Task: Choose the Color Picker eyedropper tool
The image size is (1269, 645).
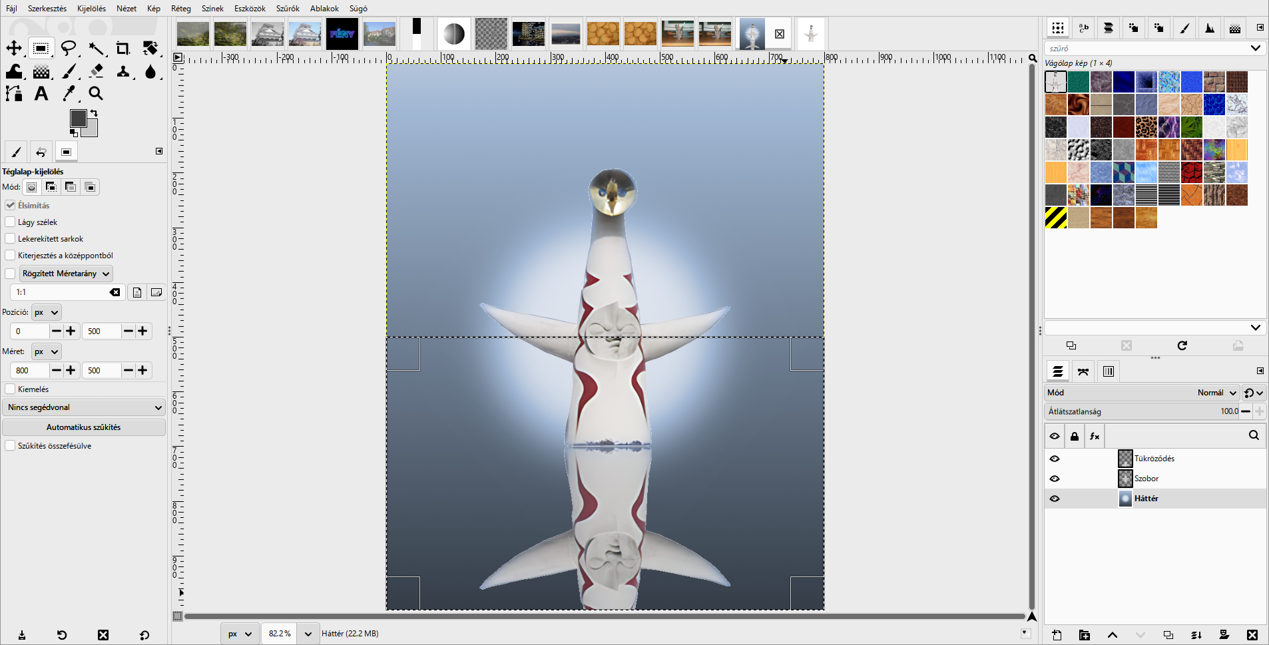Action: tap(69, 94)
